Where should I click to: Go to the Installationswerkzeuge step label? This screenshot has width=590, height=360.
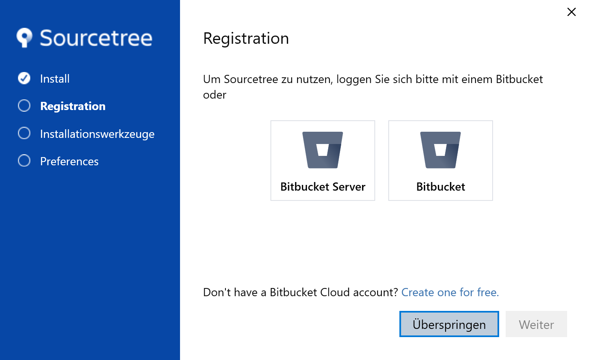pos(97,134)
